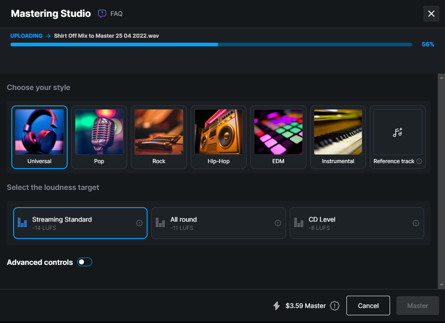Select the Hip-Hop mastering style

pyautogui.click(x=218, y=137)
